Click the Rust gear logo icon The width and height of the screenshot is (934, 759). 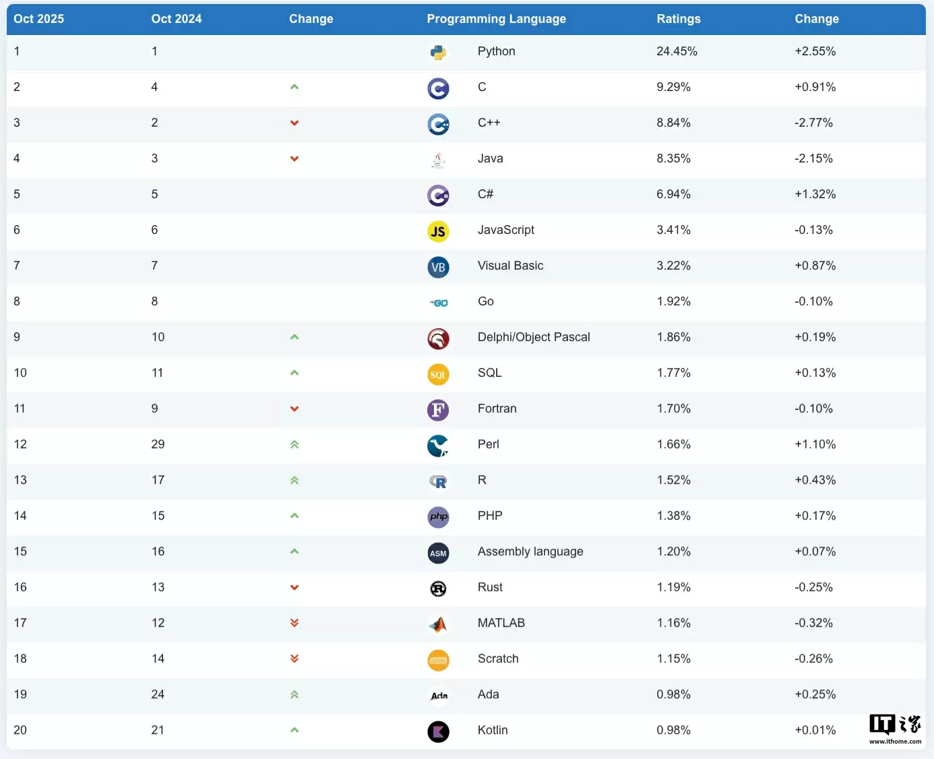[x=438, y=588]
